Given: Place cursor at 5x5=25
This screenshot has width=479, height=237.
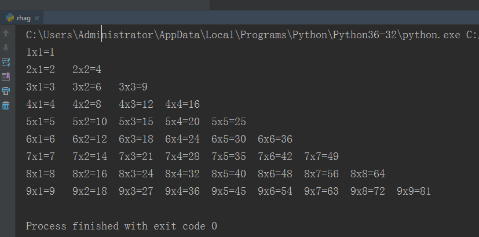Looking at the screenshot, I should pyautogui.click(x=229, y=122).
